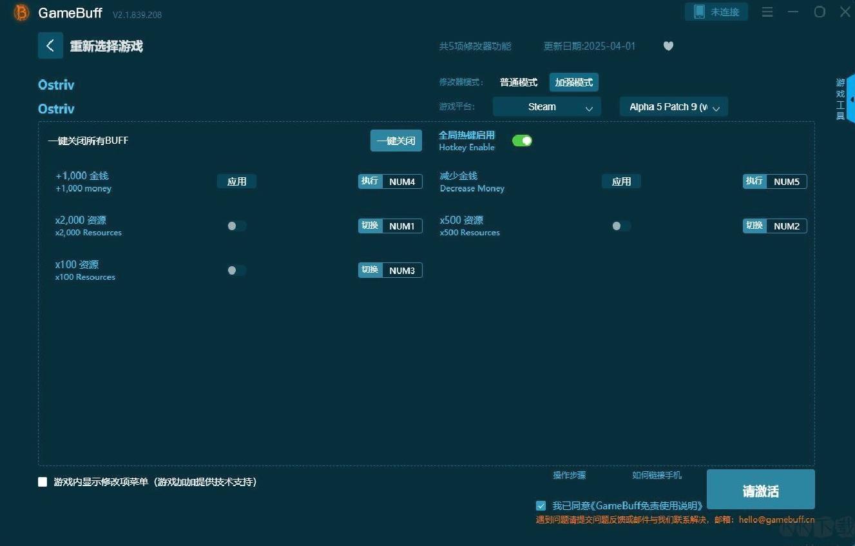Screen dimensions: 855x546
Task: Click 一键关闭 to disable all buffs
Action: pos(396,141)
